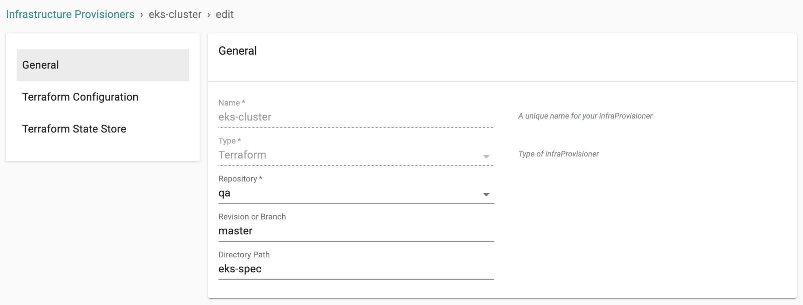Open the Terraform State Store section
Image resolution: width=803 pixels, height=305 pixels.
click(103, 129)
